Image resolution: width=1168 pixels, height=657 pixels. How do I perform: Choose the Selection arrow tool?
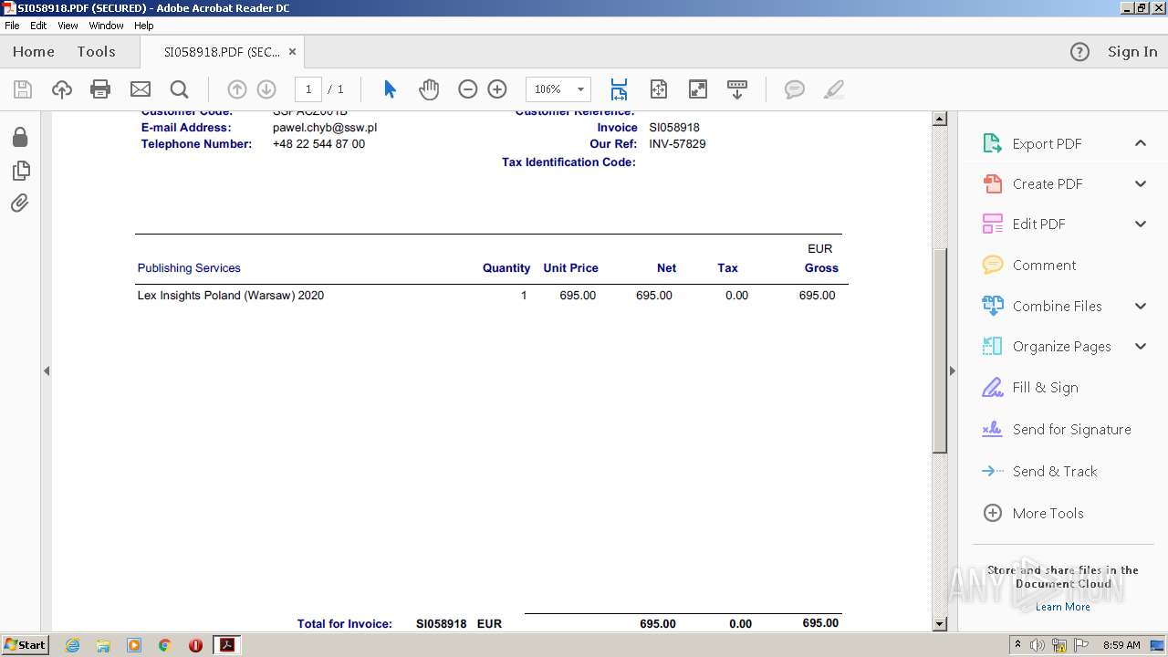[x=391, y=89]
